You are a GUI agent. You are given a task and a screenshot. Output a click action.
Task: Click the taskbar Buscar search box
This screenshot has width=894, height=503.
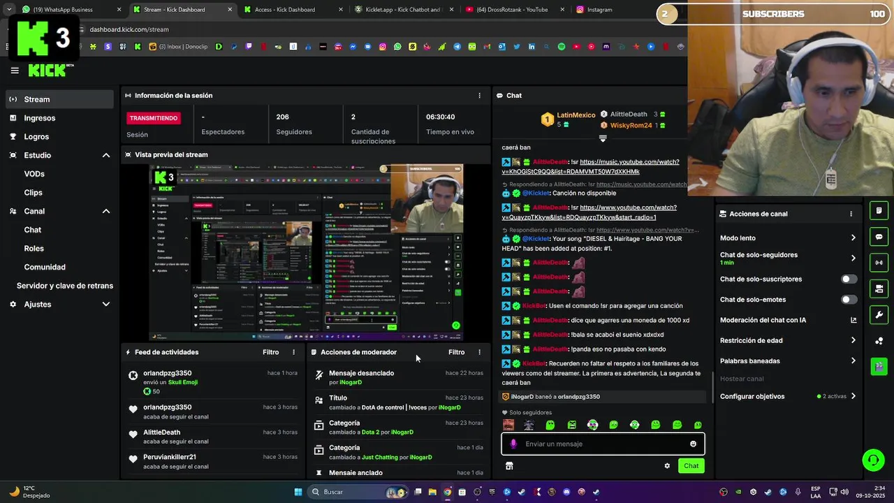click(357, 492)
